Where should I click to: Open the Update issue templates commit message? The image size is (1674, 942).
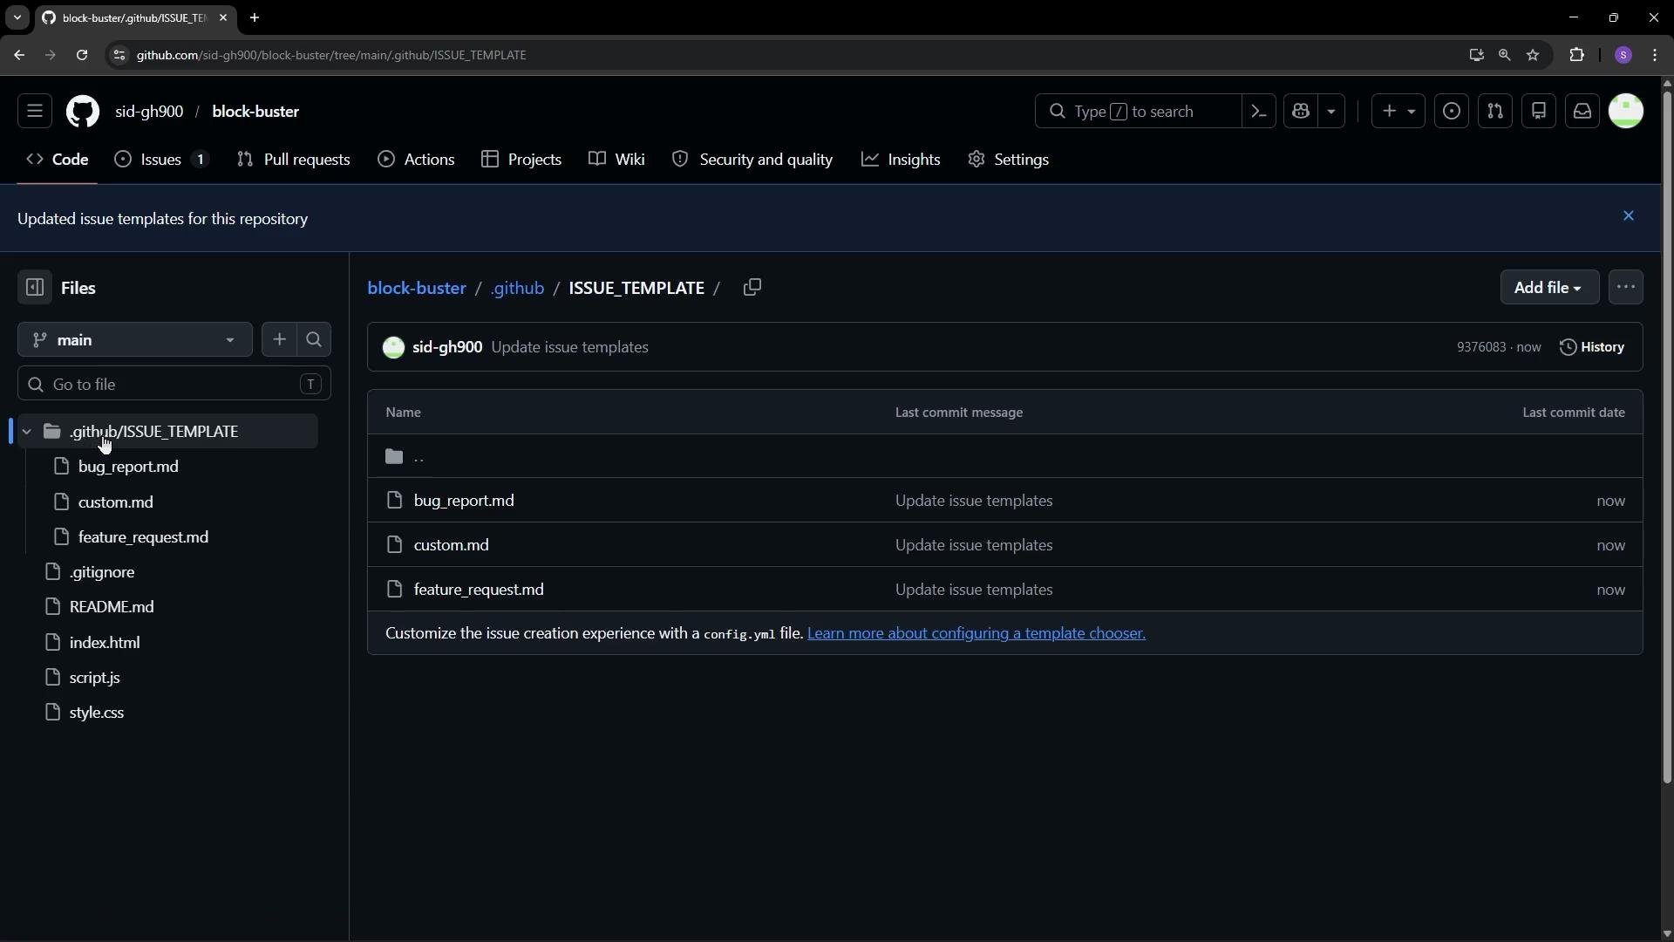pos(569,347)
